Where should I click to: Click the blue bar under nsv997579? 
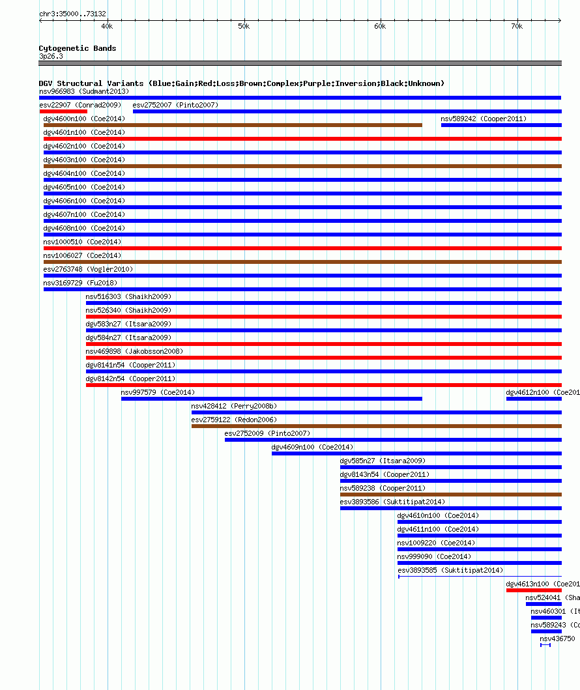point(272,399)
